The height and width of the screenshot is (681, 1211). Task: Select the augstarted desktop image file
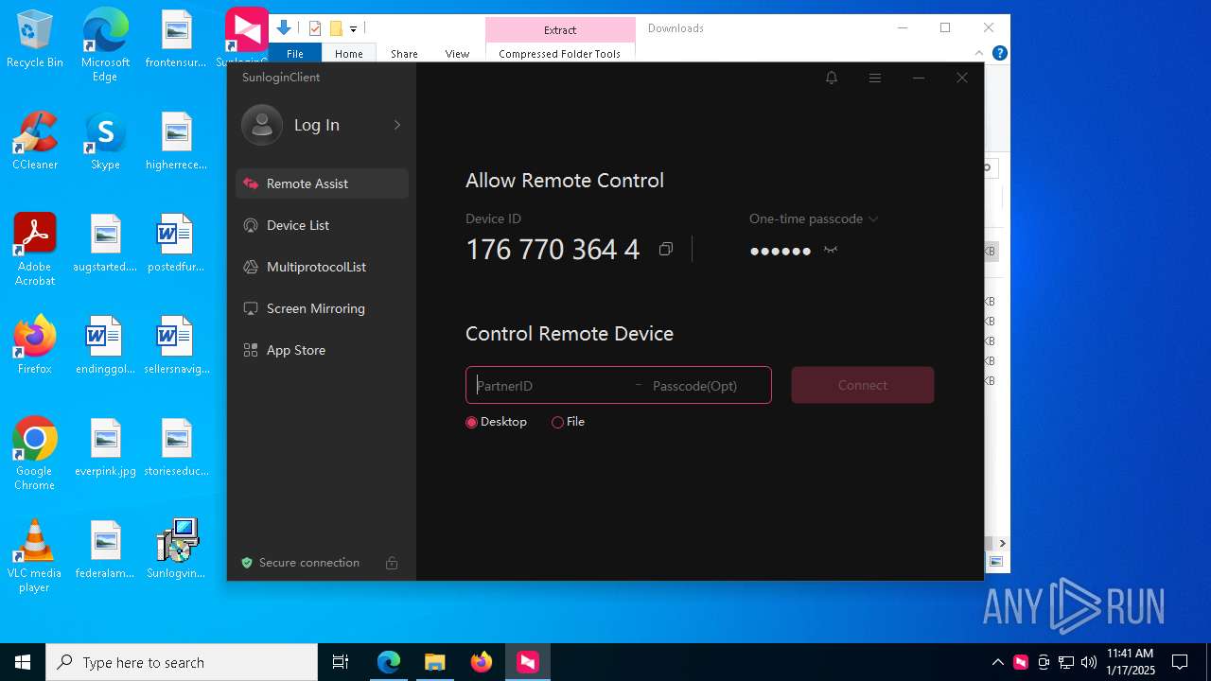click(105, 244)
